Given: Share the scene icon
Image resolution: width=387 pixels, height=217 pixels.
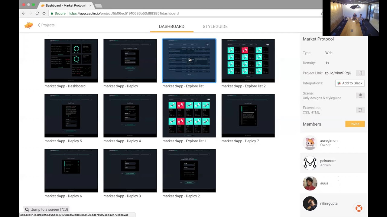Looking at the screenshot, I should click(x=360, y=96).
